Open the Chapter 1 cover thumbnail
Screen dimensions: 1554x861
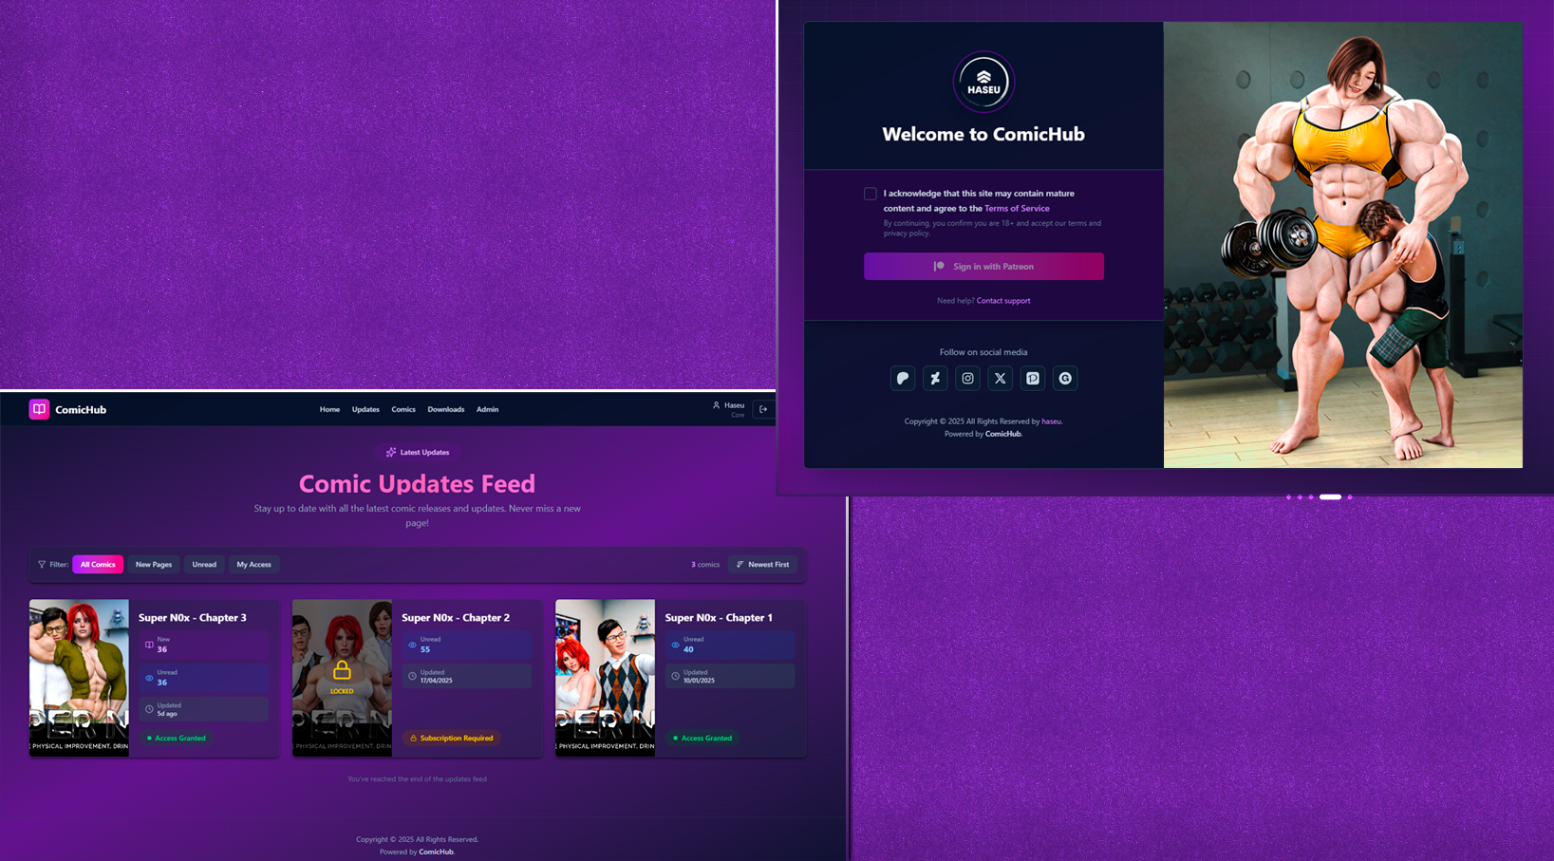[x=605, y=678]
